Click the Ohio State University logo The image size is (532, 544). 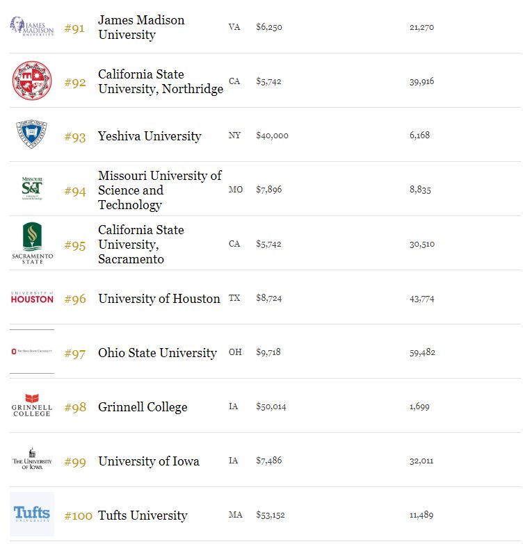point(32,352)
